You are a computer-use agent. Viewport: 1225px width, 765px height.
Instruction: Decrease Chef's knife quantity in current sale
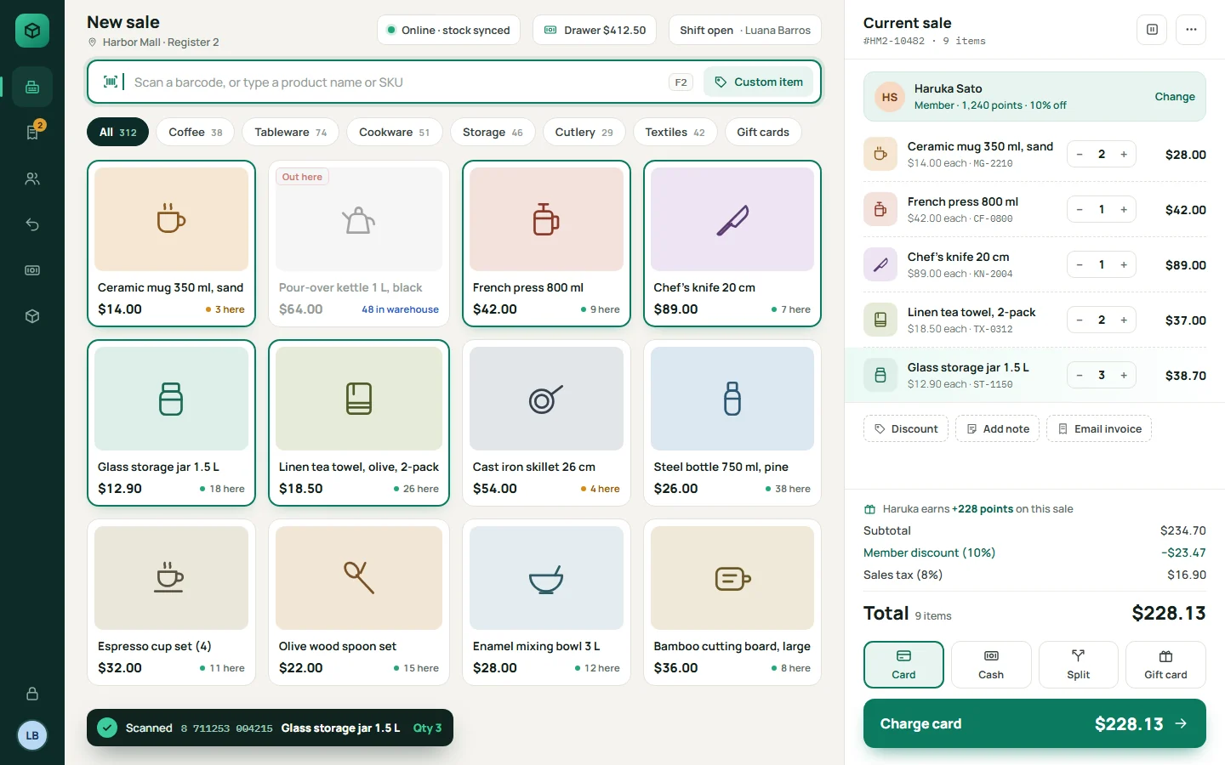1080,265
